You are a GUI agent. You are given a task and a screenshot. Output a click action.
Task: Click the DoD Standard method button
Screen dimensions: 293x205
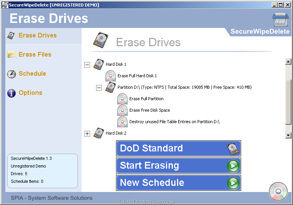click(x=179, y=148)
